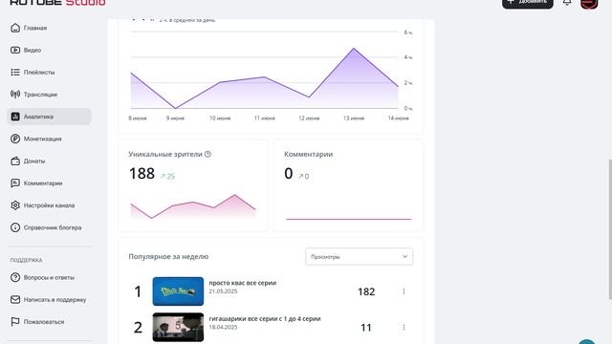This screenshot has width=612, height=344.
Task: Open the гигашарики все серии video title
Action: tap(265, 318)
